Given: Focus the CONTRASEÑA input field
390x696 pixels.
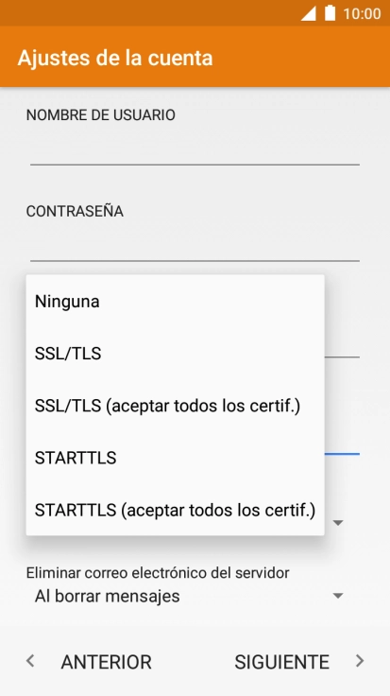Looking at the screenshot, I should click(x=195, y=247).
